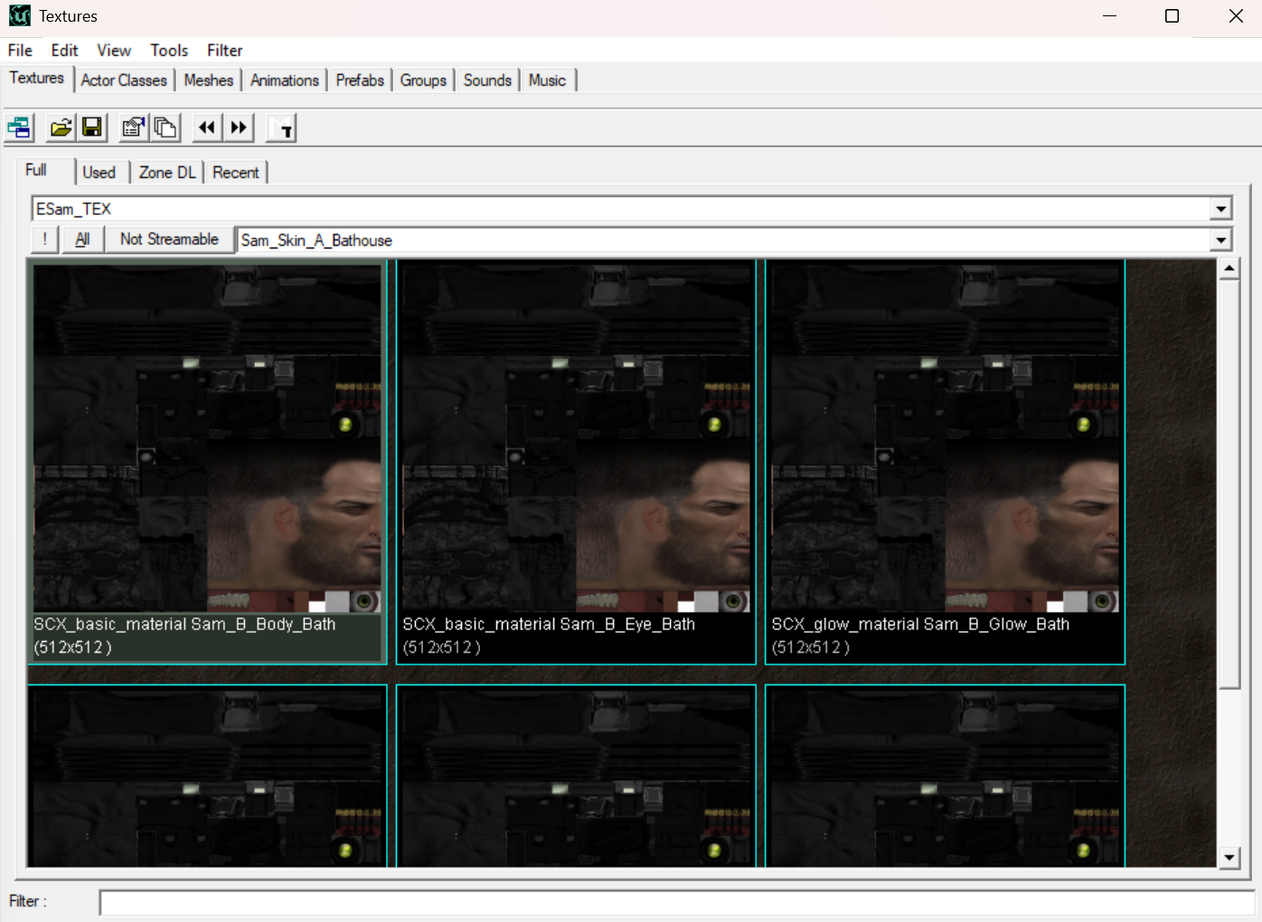The width and height of the screenshot is (1262, 922).
Task: Click the MT material toolbar icon
Action: coord(281,127)
